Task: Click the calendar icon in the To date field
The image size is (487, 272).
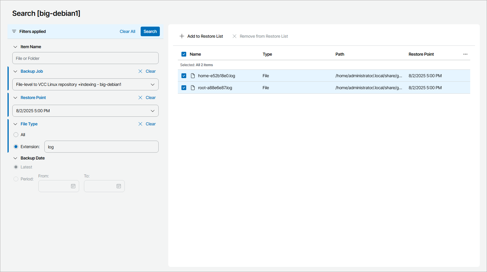Action: click(x=119, y=186)
